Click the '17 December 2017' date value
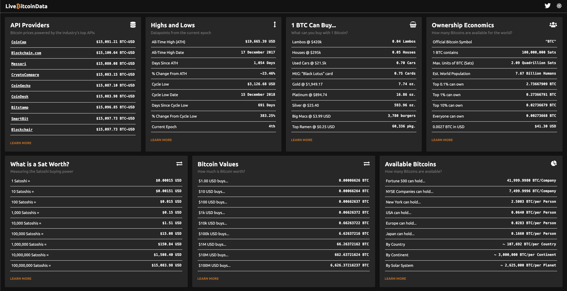This screenshot has height=291, width=567. 258,52
